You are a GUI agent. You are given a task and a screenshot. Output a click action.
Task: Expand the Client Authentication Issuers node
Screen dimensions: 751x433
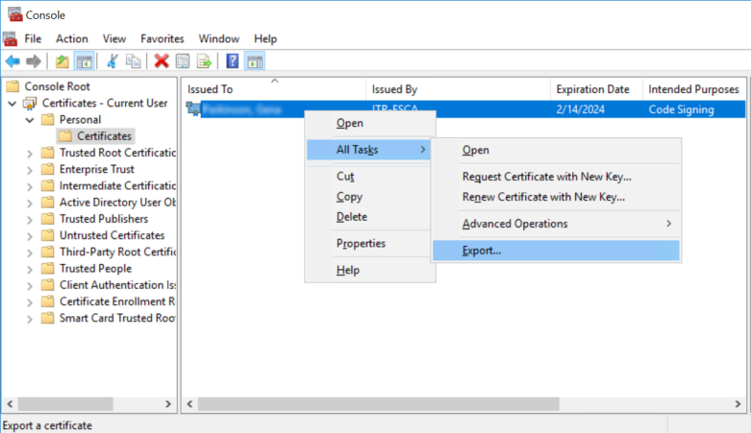(30, 286)
